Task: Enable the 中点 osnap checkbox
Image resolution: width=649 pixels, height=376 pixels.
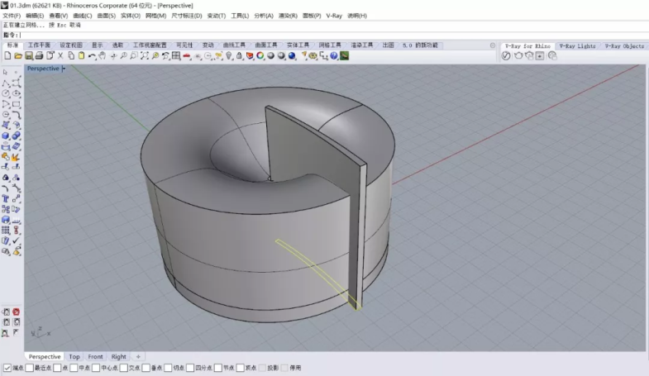Action: 73,368
